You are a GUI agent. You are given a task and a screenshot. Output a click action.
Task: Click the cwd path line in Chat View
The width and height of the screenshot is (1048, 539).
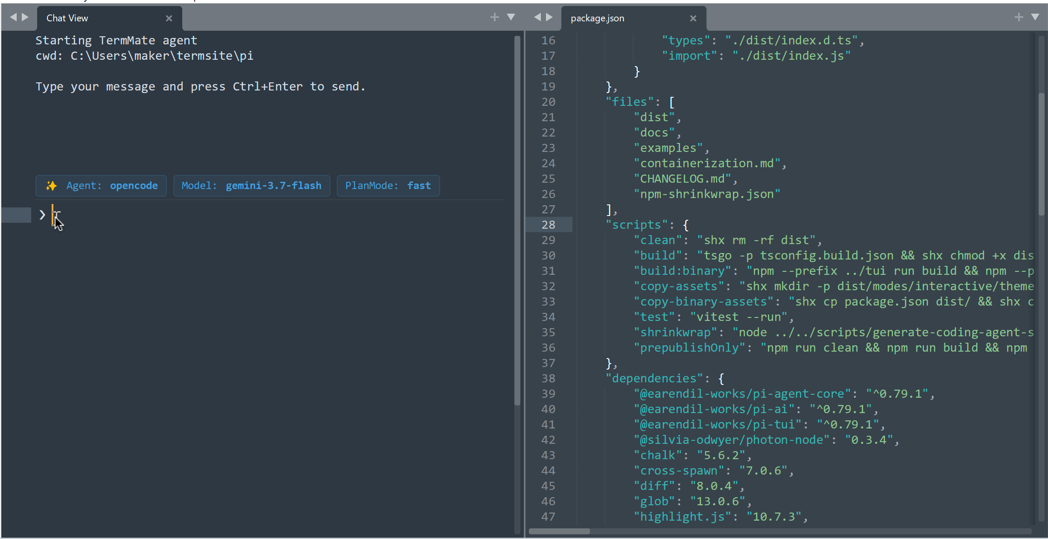pos(144,55)
